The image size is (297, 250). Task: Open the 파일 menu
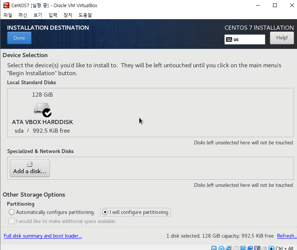click(x=8, y=15)
